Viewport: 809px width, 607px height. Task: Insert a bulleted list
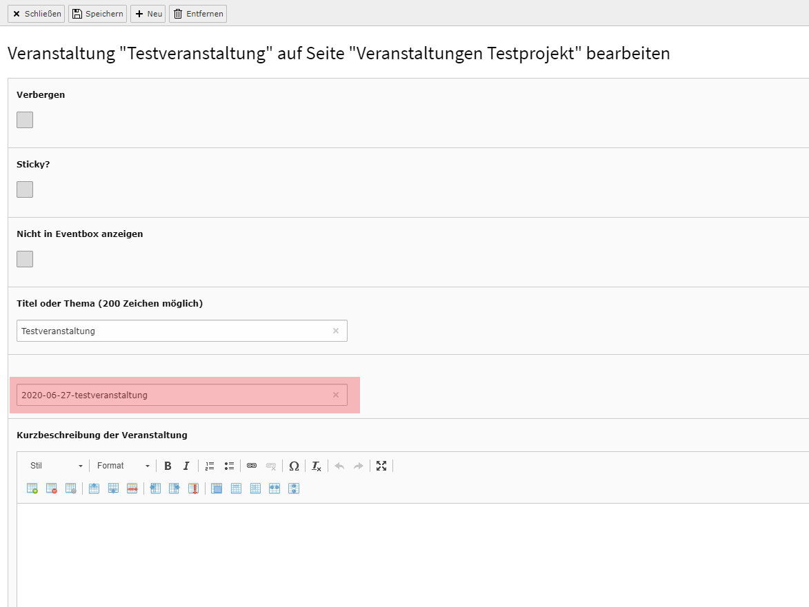pyautogui.click(x=230, y=466)
